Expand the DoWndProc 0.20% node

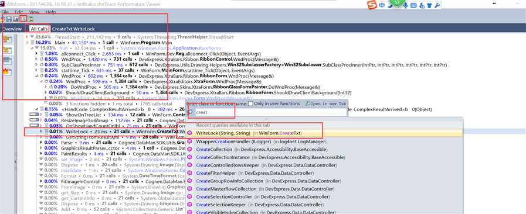pyautogui.click(x=46, y=87)
